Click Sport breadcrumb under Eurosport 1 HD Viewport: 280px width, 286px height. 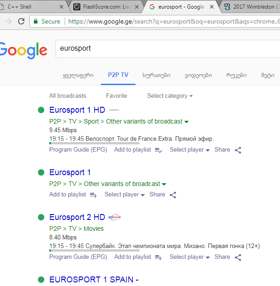pyautogui.click(x=91, y=121)
